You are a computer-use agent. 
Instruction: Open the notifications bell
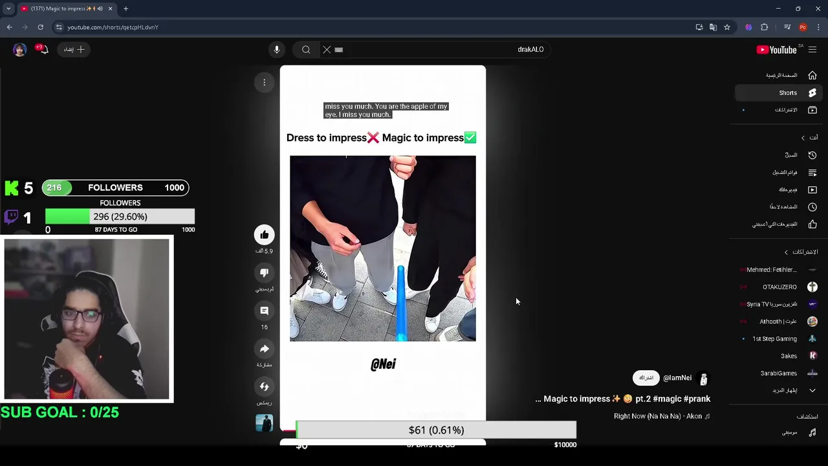pyautogui.click(x=43, y=49)
